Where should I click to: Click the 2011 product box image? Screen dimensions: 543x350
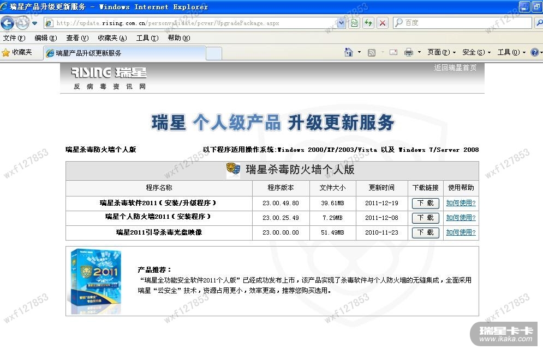(x=96, y=281)
